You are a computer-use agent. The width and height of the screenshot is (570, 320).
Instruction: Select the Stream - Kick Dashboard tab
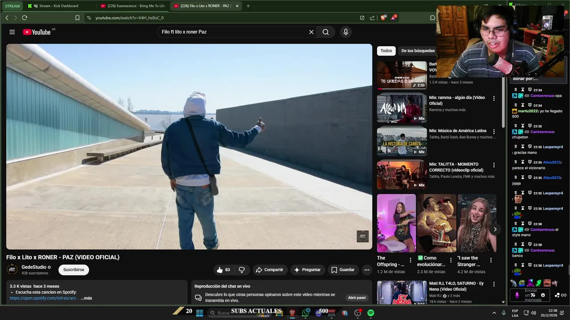(59, 6)
